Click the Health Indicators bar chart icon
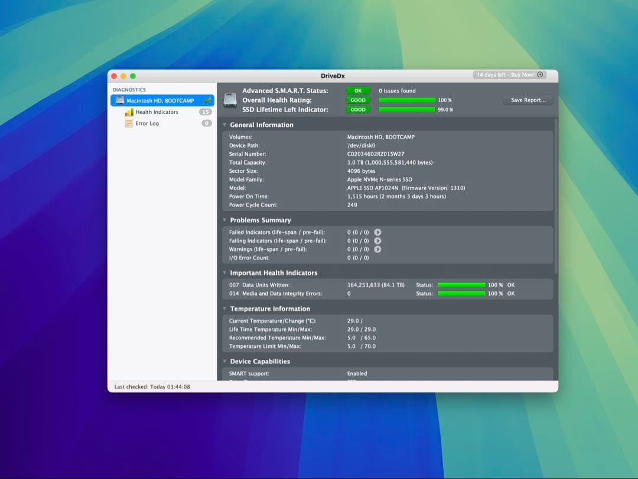The image size is (638, 479). pyautogui.click(x=129, y=112)
